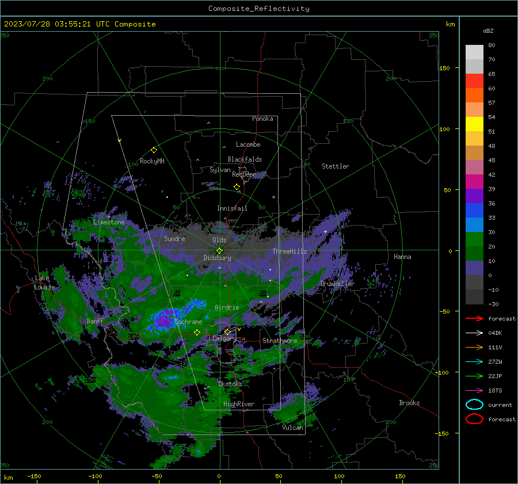Pick the red 65-60 dBZ swatch
Image resolution: width=518 pixels, height=484 pixels.
[474, 81]
